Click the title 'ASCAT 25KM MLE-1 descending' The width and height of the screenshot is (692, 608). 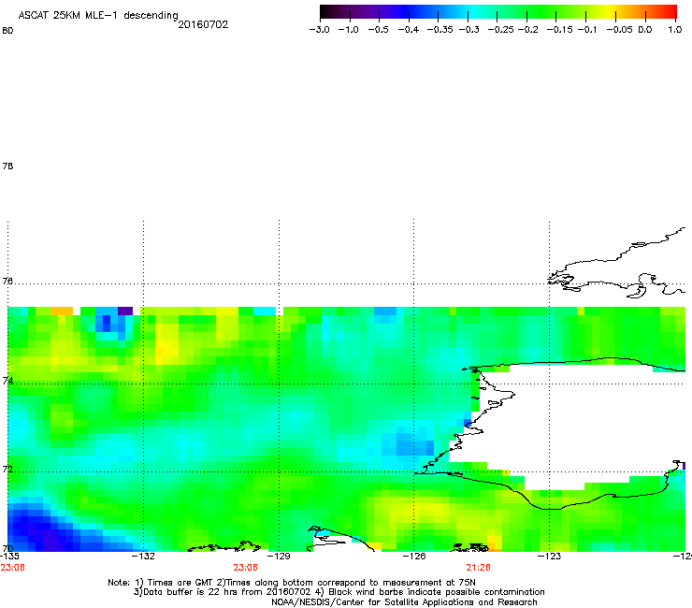98,16
